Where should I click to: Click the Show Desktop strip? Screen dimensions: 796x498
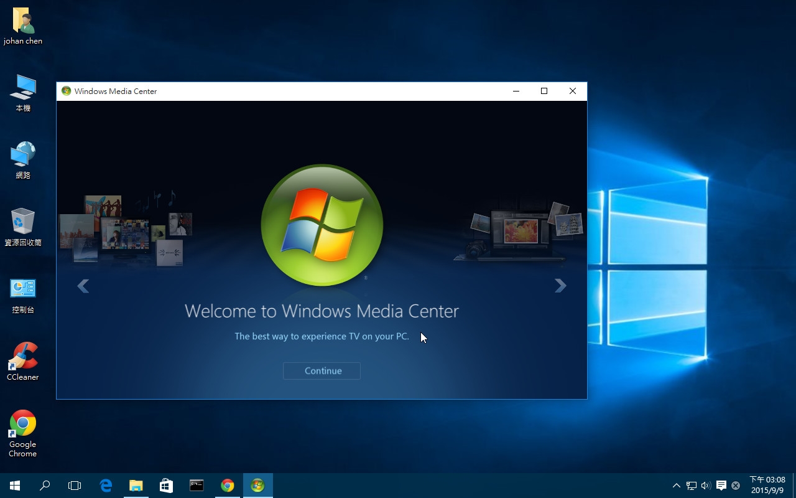pos(794,486)
